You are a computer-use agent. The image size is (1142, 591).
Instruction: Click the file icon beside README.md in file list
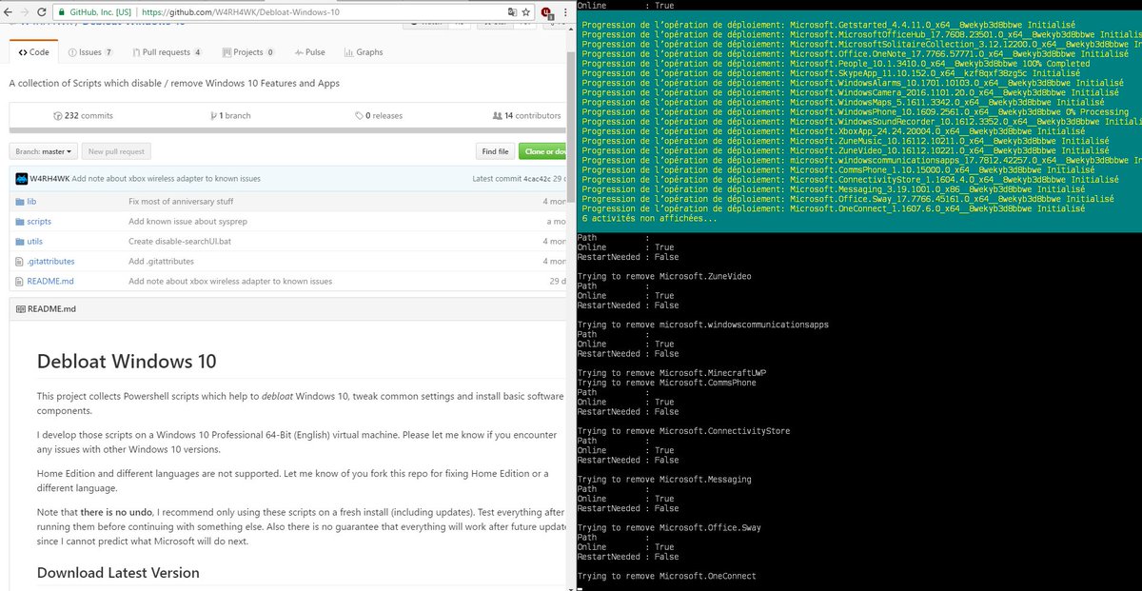(19, 282)
